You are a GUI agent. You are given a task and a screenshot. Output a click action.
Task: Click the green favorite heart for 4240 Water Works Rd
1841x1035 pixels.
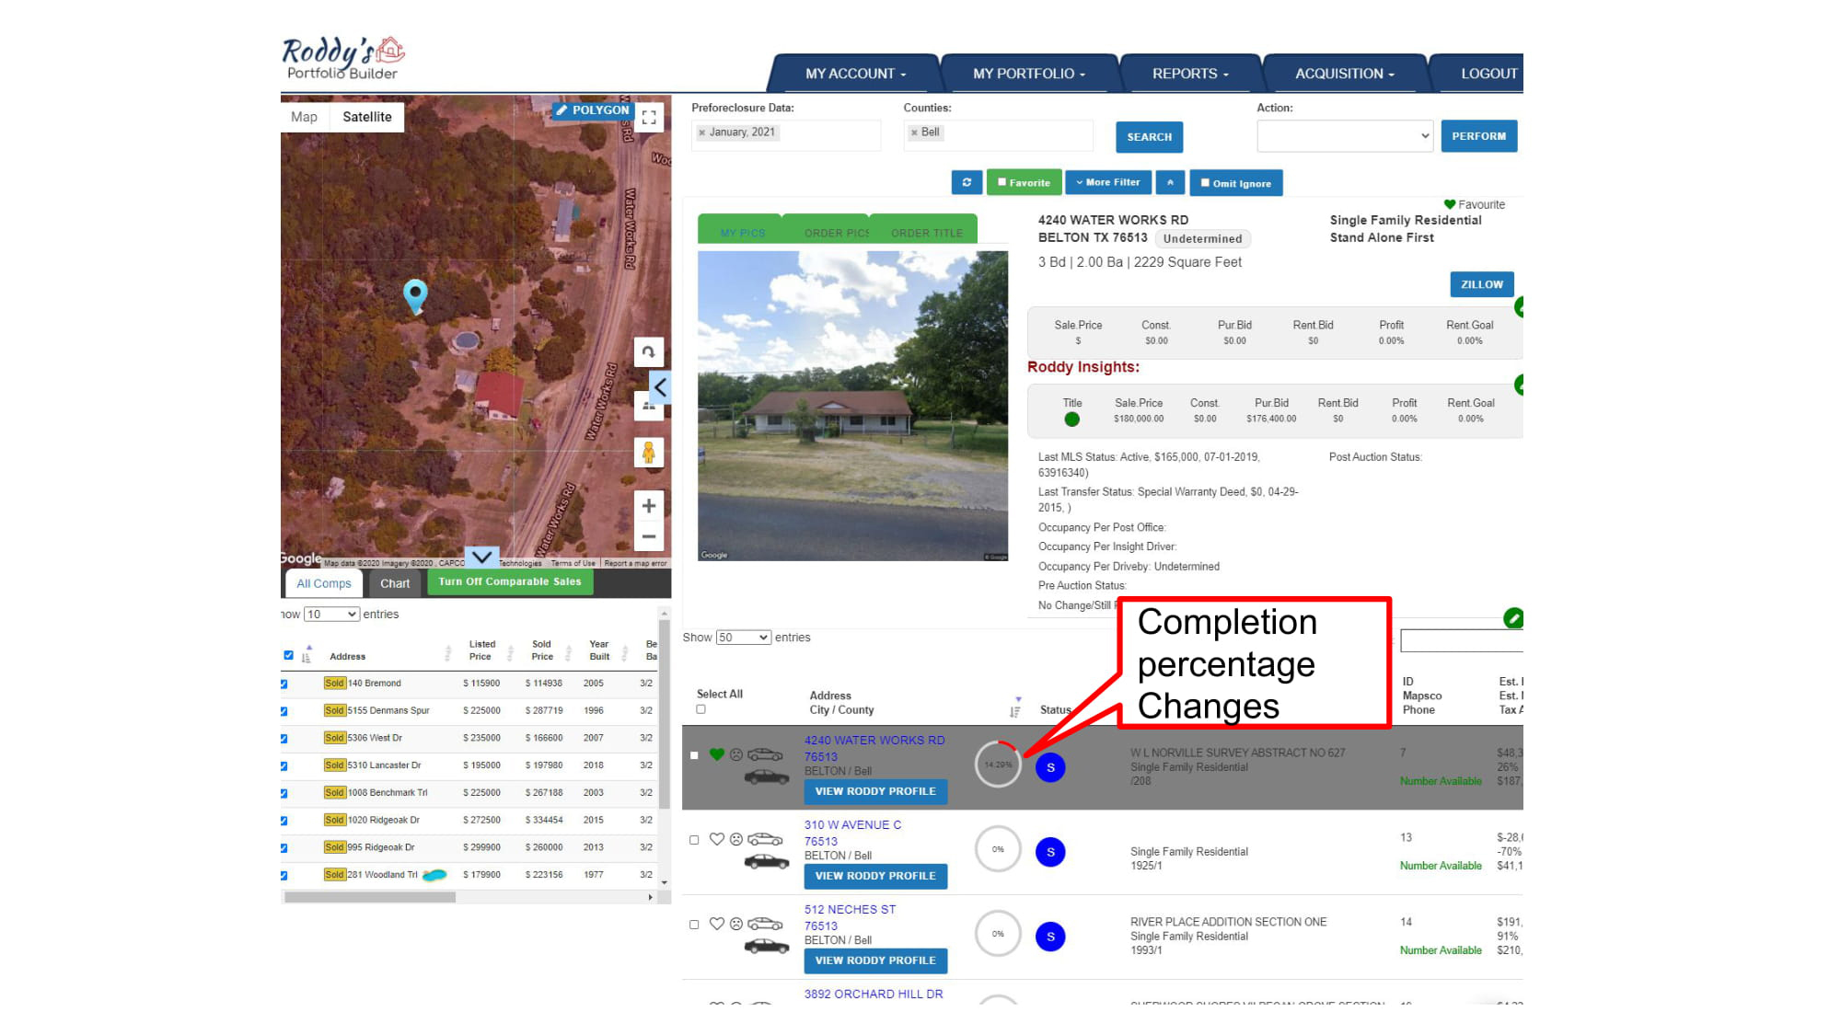(x=717, y=754)
